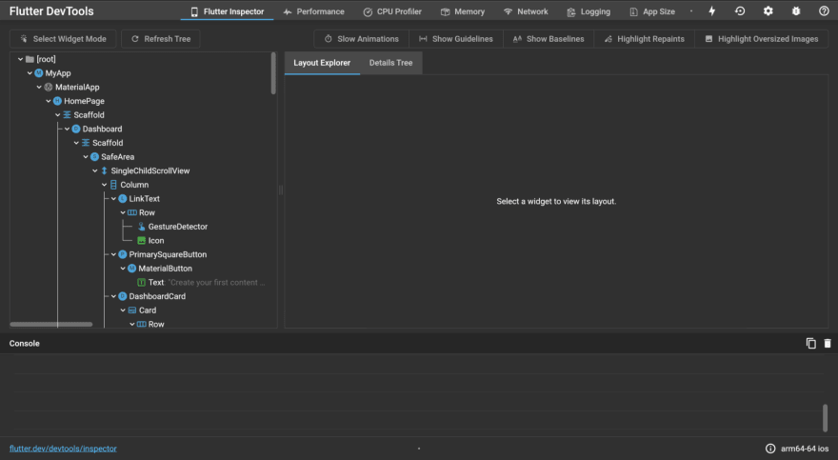Collapse the SafeArea node chevron
Screen dimensions: 838x460
tap(86, 156)
